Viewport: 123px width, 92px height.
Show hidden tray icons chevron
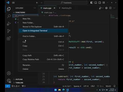tap(97, 90)
